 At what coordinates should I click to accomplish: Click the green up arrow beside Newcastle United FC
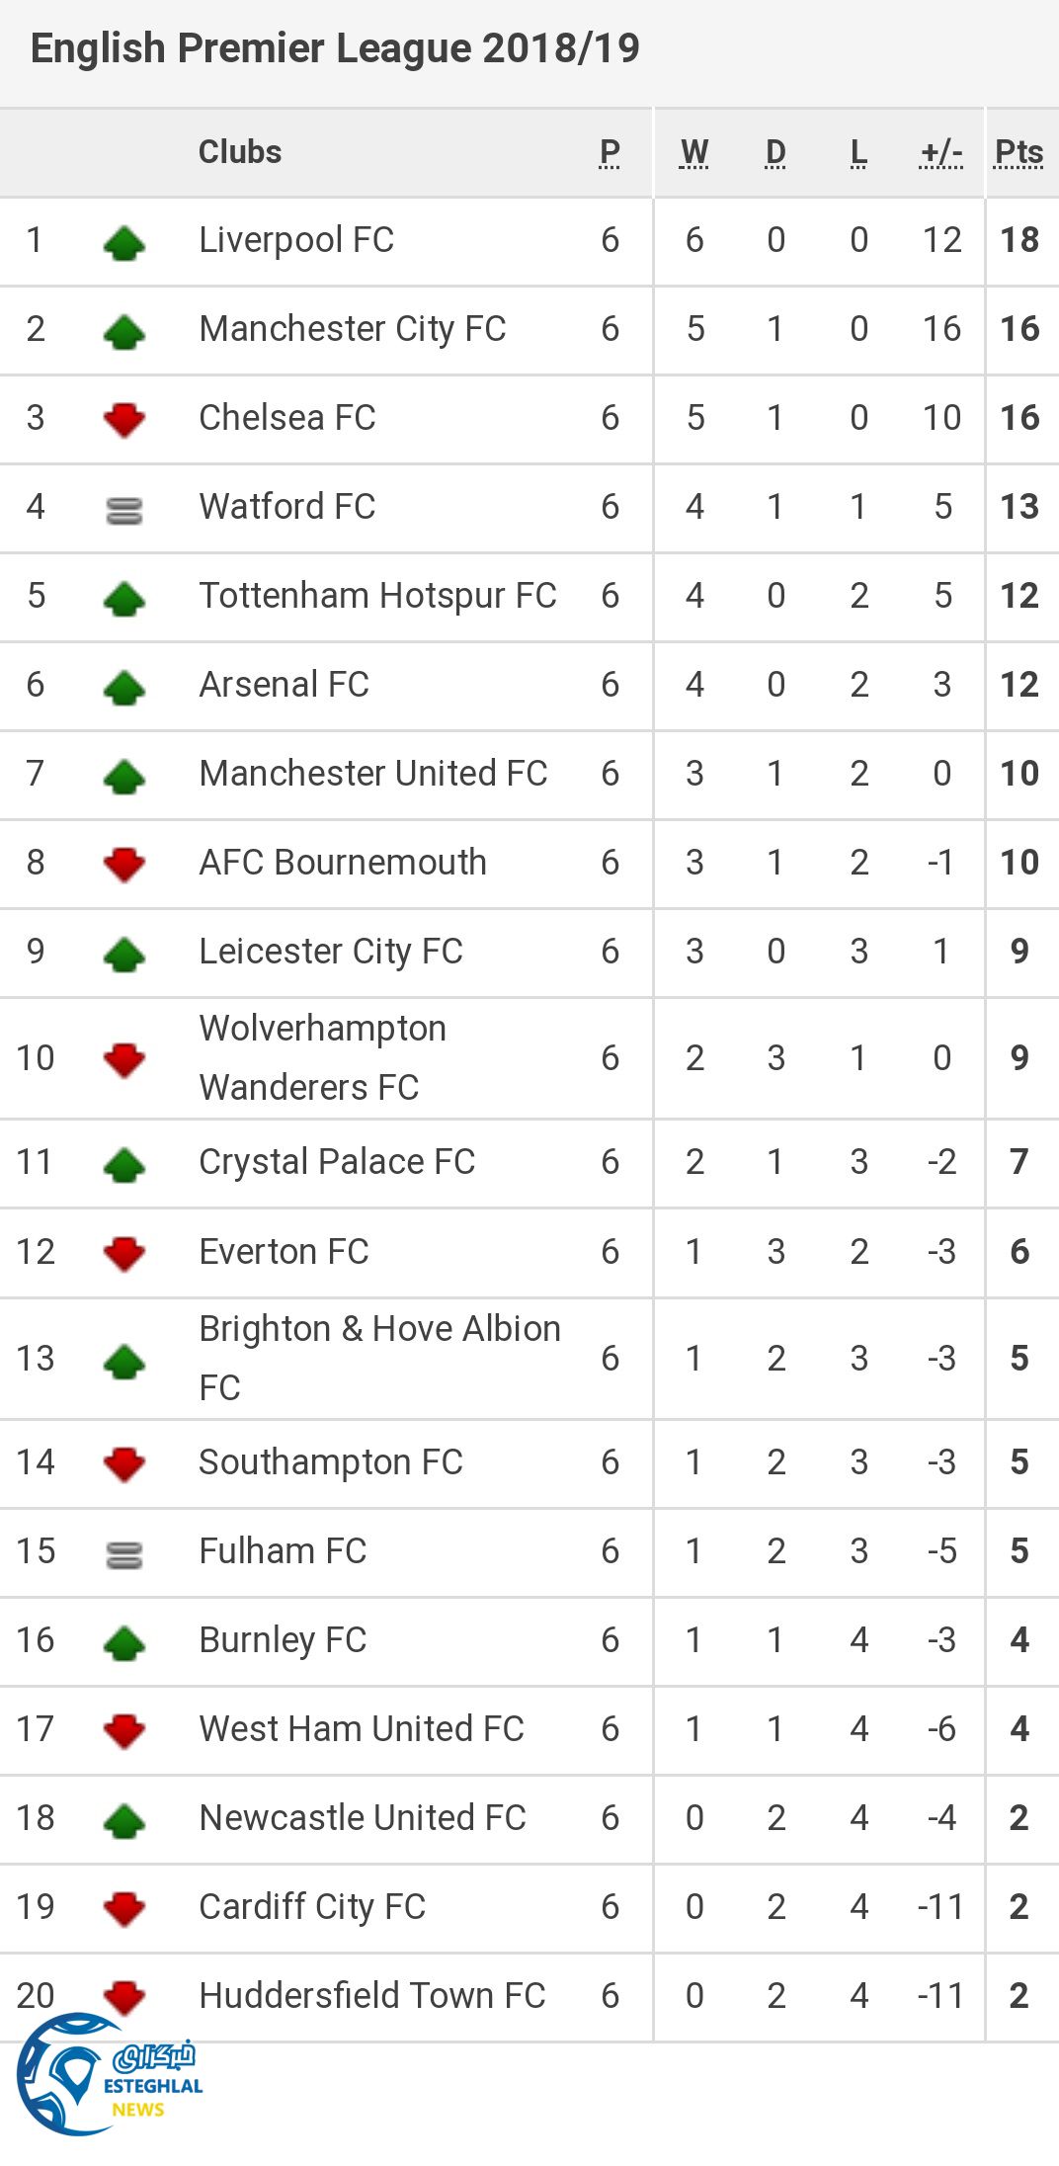(124, 1820)
